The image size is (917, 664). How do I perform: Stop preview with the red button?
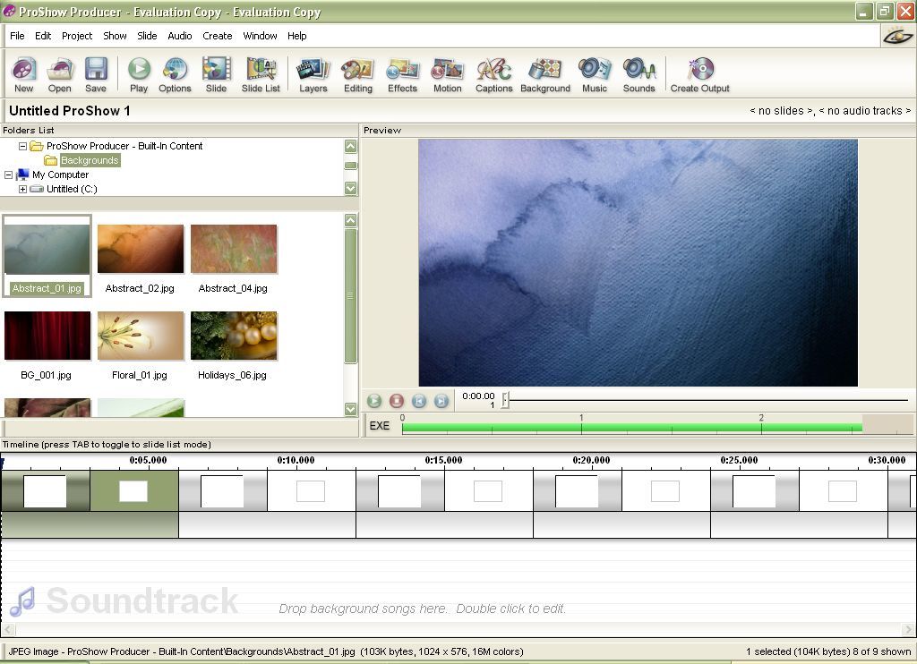click(x=397, y=400)
